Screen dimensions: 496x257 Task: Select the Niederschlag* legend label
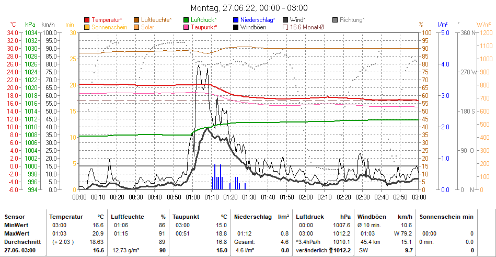pos(258,20)
